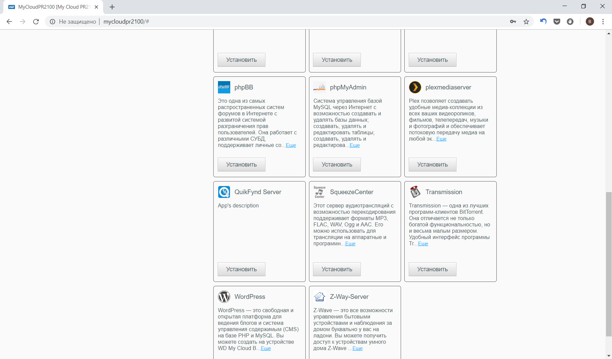Expand plexmediaserver description via Еще

point(441,139)
